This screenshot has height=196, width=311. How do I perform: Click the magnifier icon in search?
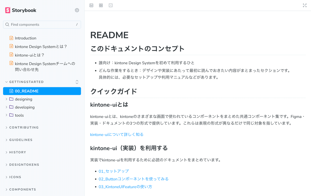7,25
